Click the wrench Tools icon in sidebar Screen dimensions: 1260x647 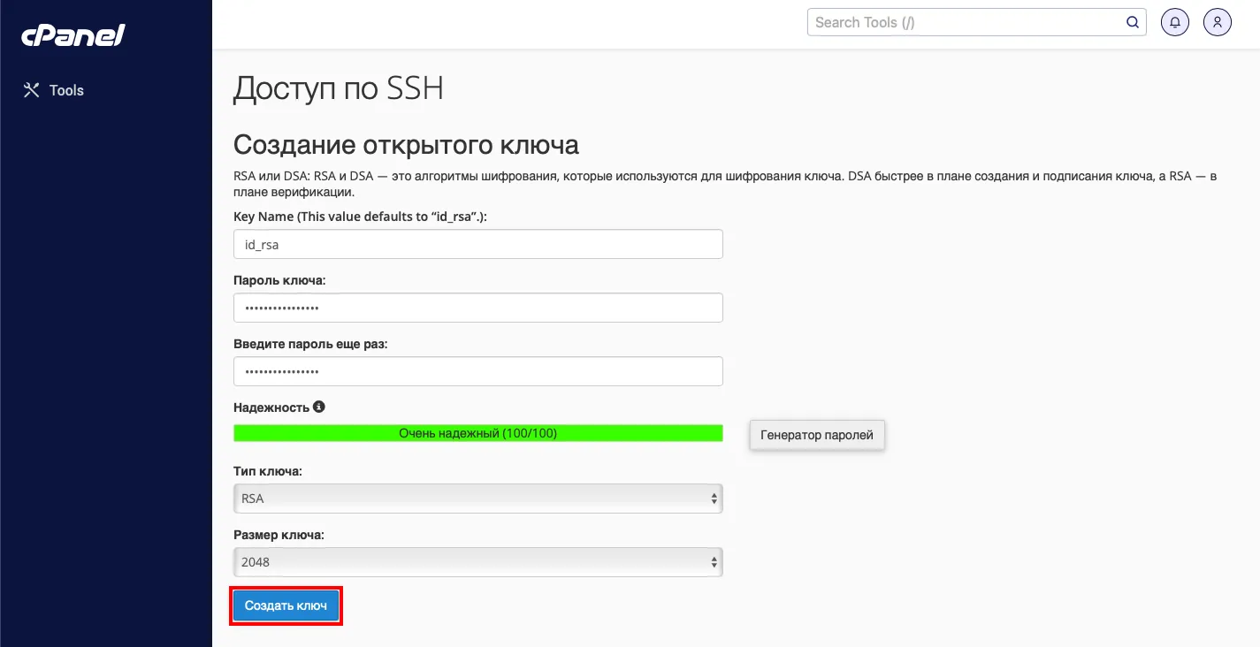coord(31,90)
